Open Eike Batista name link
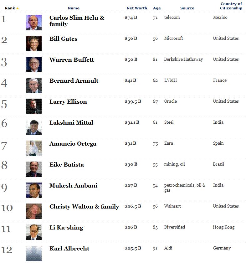Viewport: 246px width, 263px height. [x=67, y=165]
